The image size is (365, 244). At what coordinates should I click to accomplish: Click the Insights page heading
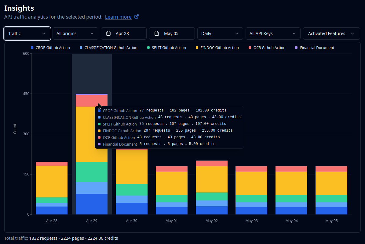pyautogui.click(x=19, y=8)
